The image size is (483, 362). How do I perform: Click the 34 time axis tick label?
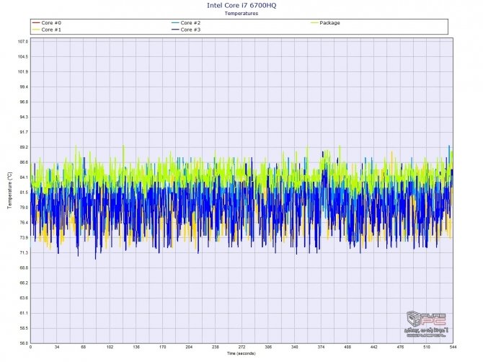[x=57, y=347]
